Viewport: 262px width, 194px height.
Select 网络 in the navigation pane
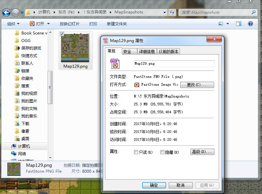coord(18,154)
